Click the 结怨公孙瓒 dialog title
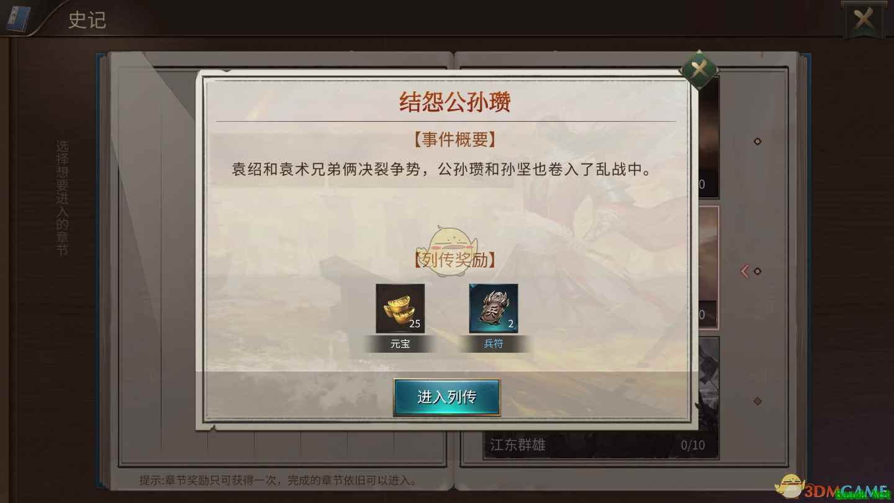 click(x=455, y=102)
